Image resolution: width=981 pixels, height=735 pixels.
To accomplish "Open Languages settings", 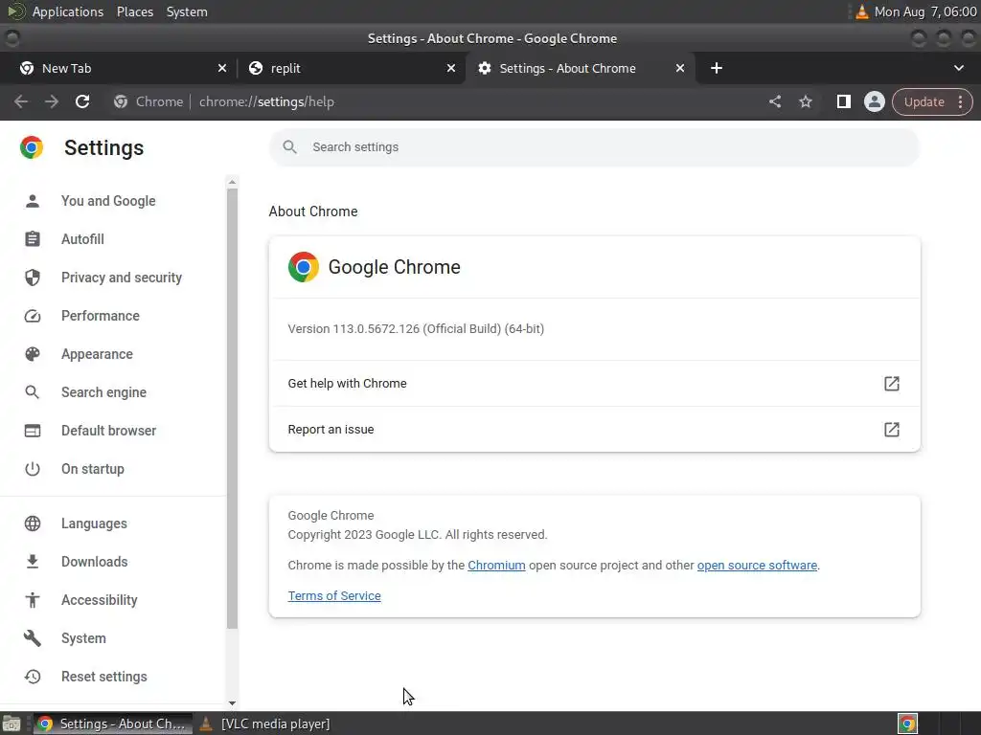I will coord(94,523).
